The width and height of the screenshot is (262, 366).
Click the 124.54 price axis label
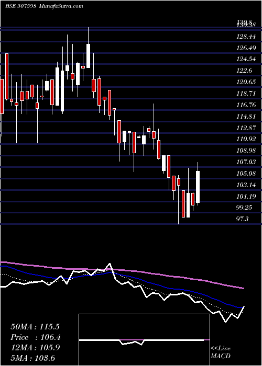point(246,59)
